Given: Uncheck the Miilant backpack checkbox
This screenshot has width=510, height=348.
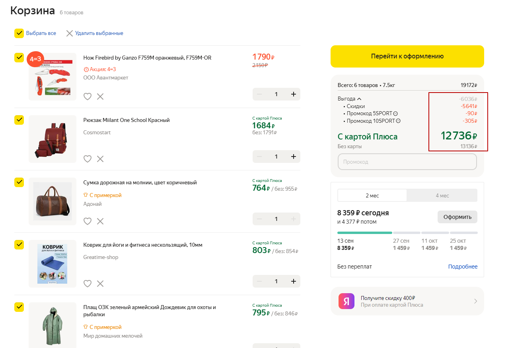Looking at the screenshot, I should pyautogui.click(x=19, y=120).
